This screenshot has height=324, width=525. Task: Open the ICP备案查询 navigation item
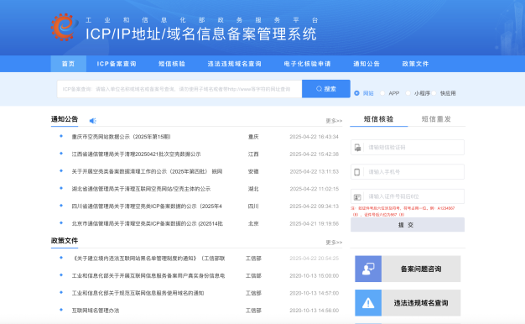point(117,64)
